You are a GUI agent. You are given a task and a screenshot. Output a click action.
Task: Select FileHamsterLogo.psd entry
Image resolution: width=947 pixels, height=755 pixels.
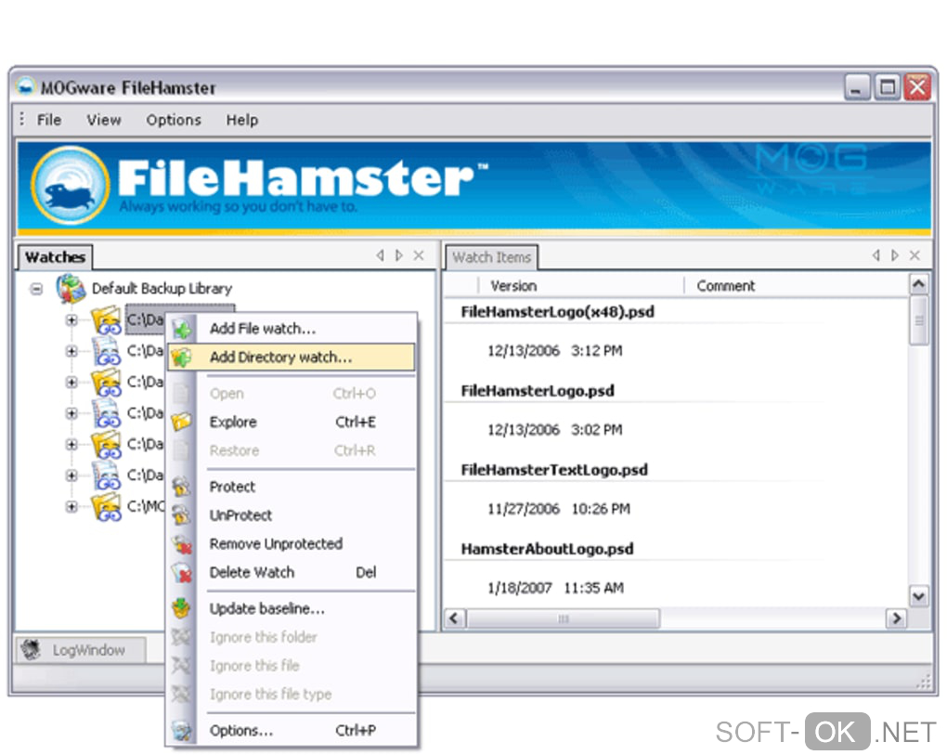538,391
